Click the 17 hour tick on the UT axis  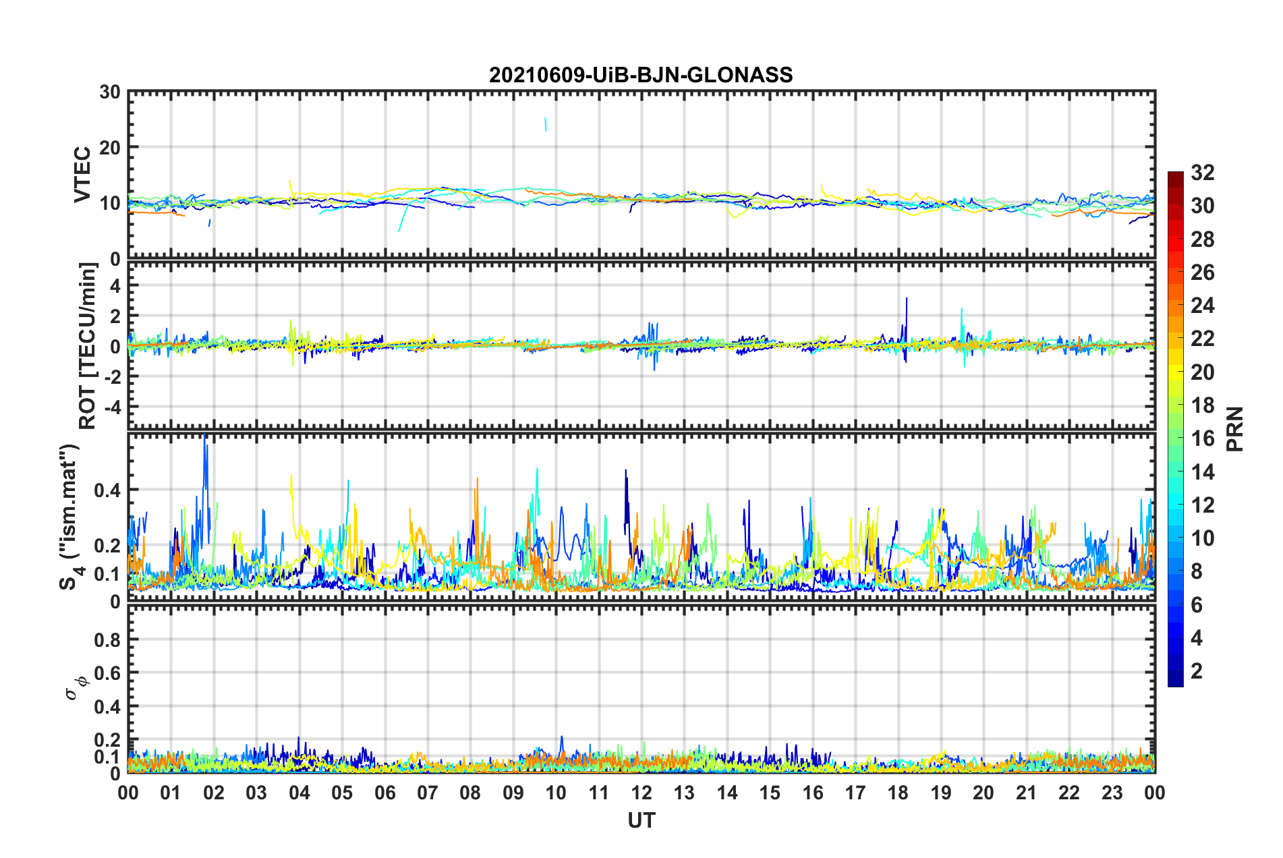click(x=855, y=793)
